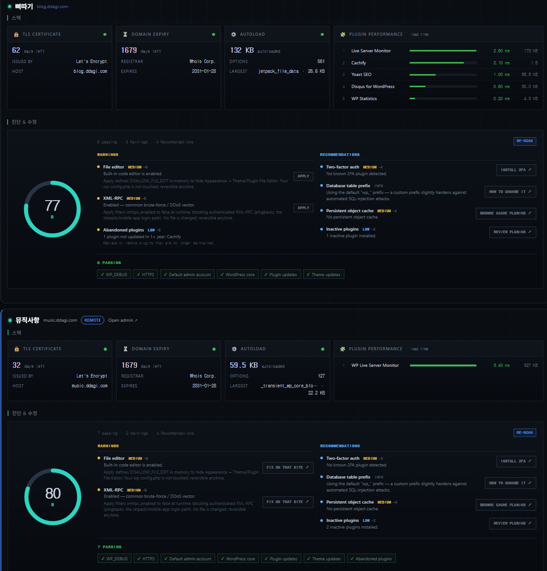547x571 pixels.
Task: Click Fix on that site for File editor
Action: (288, 468)
